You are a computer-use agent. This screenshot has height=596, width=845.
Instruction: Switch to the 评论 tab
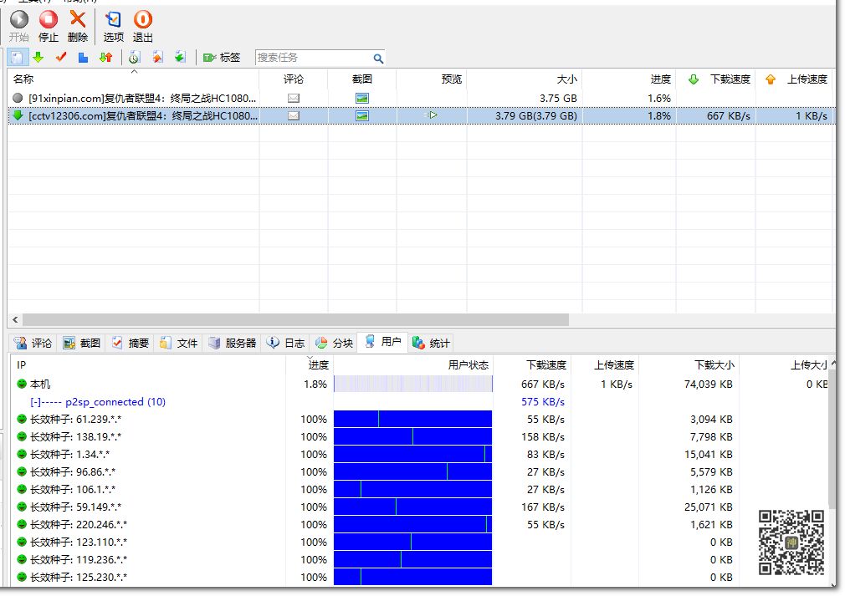33,343
